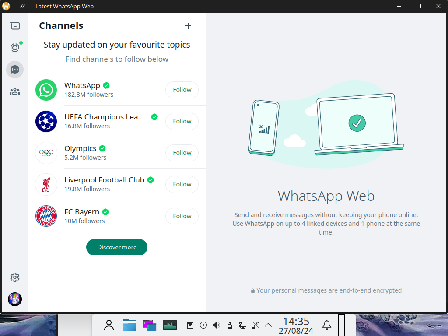Open the Settings gear icon
This screenshot has width=448, height=336.
(15, 277)
